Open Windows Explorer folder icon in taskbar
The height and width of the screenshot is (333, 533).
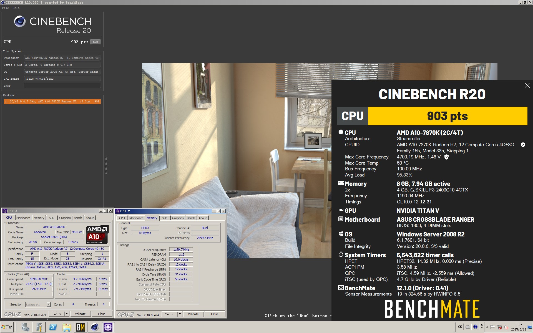click(67, 327)
